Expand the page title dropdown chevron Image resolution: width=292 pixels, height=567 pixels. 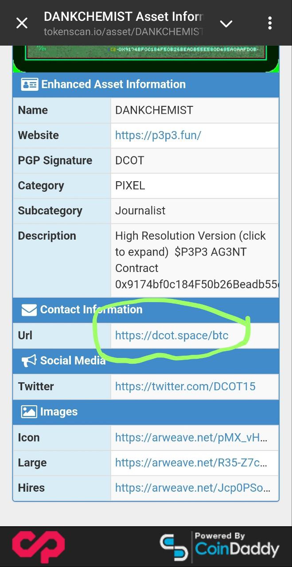[x=226, y=23]
